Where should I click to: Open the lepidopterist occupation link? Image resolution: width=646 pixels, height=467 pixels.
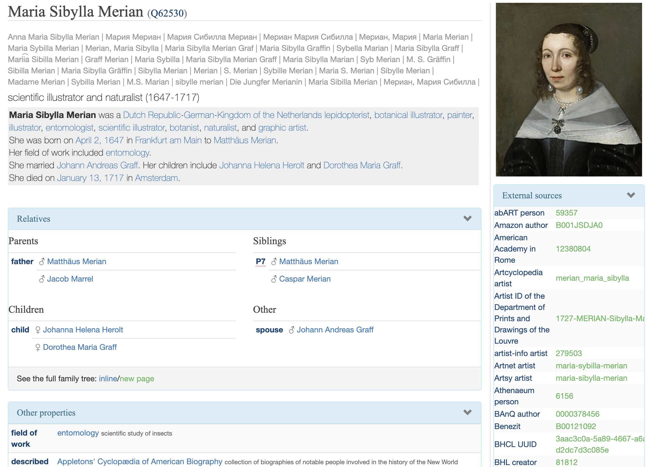pyautogui.click(x=347, y=115)
